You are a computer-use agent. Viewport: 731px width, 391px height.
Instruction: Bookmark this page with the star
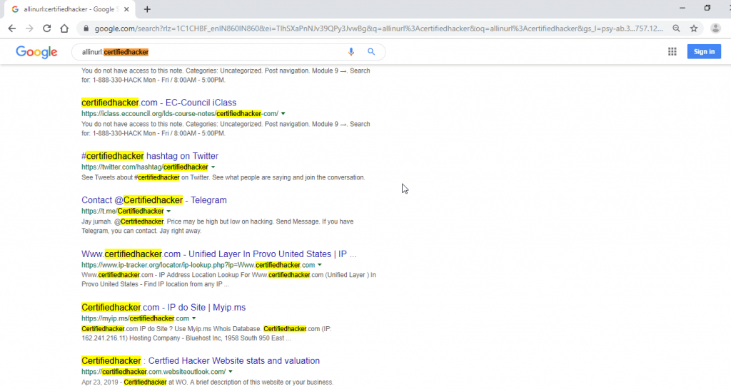coord(694,28)
